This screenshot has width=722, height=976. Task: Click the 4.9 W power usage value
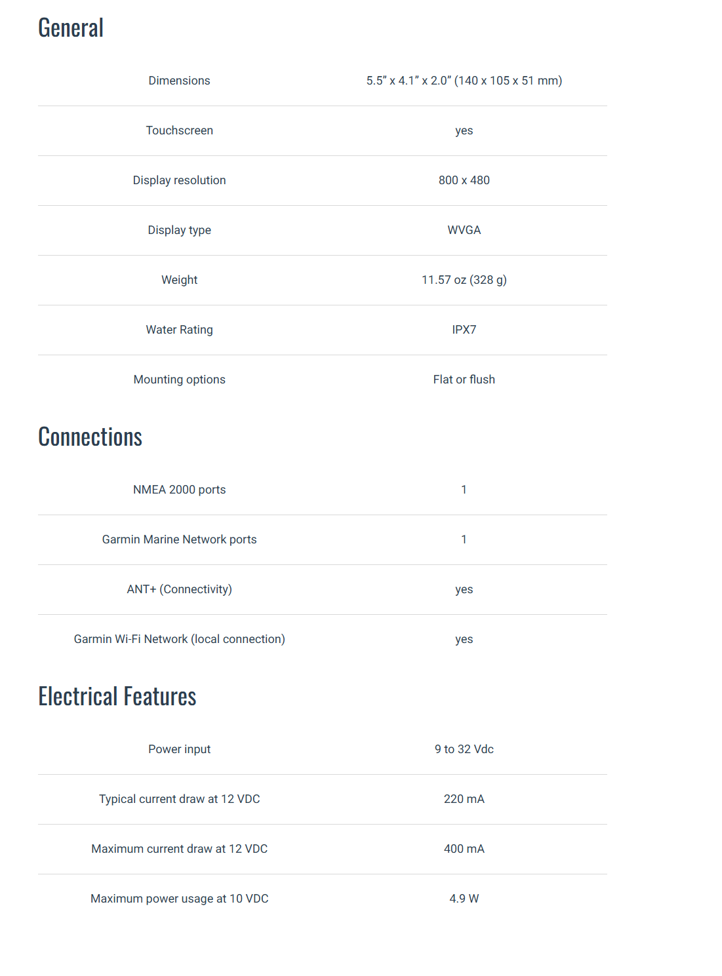[464, 899]
